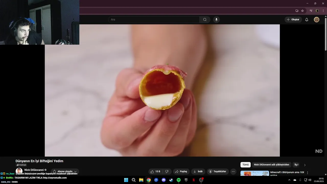
Task: Open the Nick DiGiovanni channel name link
Action: coord(34,170)
